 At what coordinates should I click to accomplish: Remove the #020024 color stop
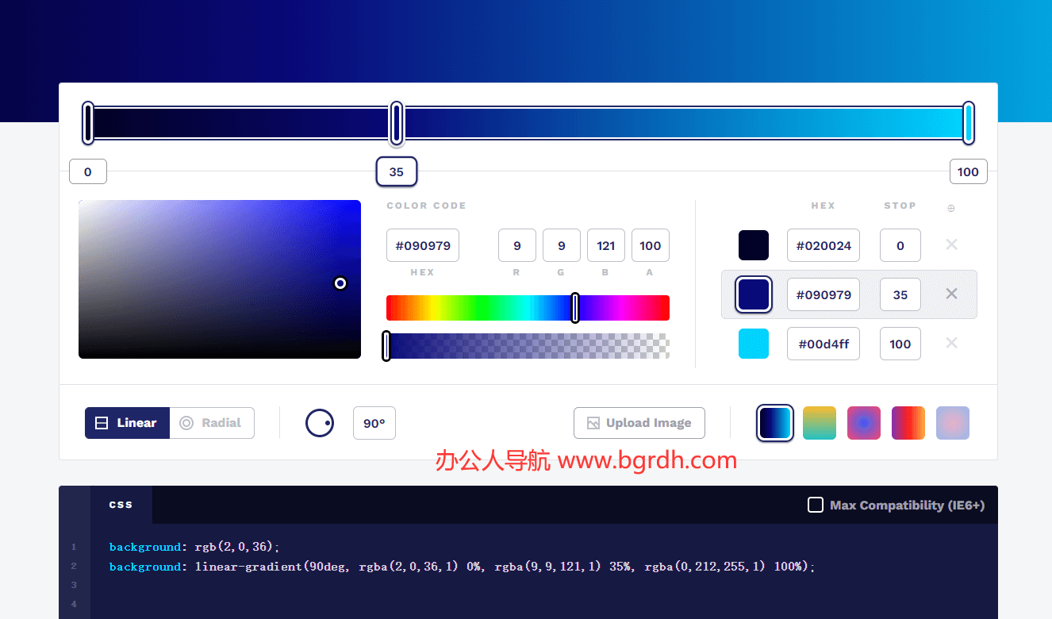pyautogui.click(x=951, y=244)
